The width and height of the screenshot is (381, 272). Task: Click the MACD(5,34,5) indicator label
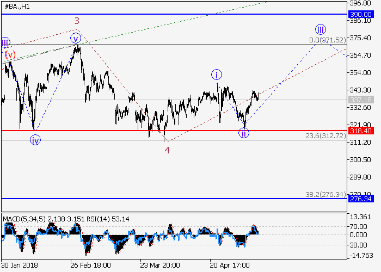coord(26,219)
